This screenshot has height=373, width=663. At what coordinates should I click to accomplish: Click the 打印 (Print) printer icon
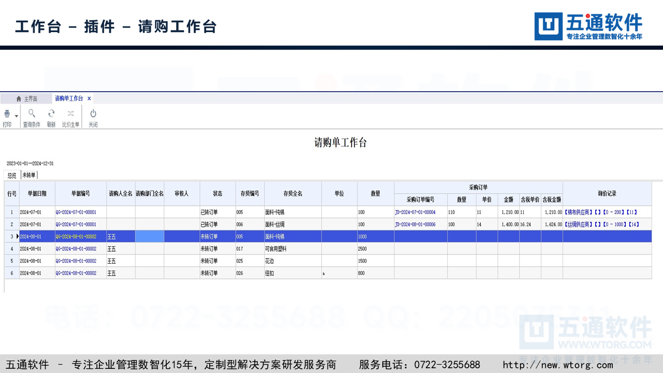tap(7, 114)
